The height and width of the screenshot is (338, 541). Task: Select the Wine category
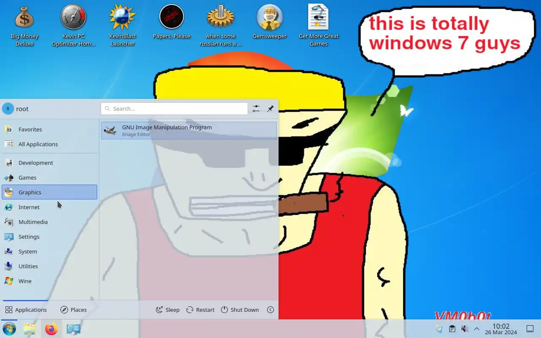[x=49, y=281]
